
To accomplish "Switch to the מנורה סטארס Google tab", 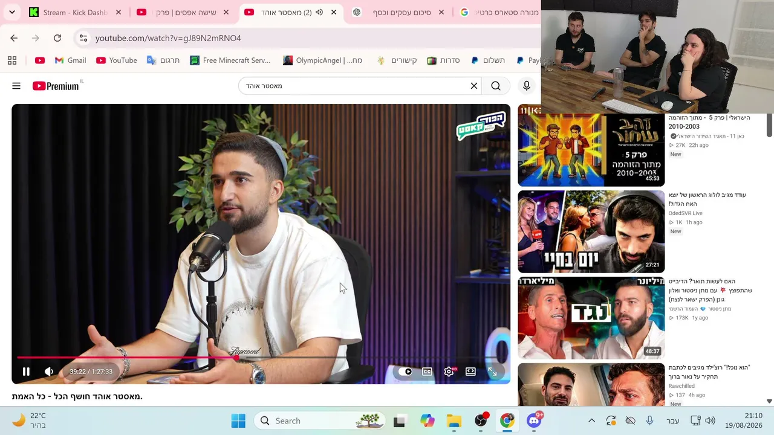I will pos(498,12).
